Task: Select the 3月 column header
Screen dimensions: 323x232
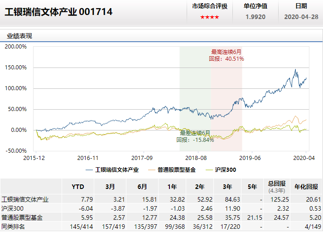Action: coord(110,187)
